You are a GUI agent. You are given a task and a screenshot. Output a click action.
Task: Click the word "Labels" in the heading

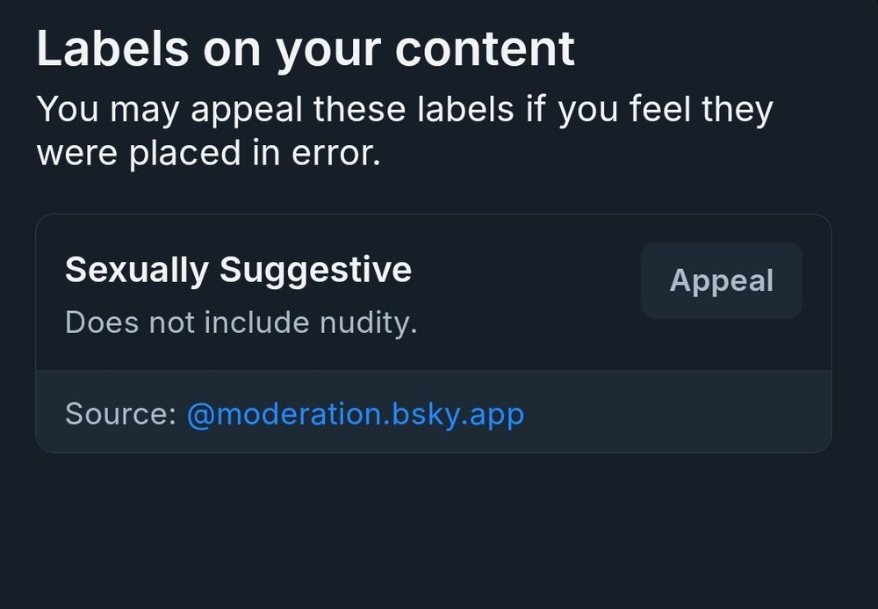click(x=112, y=49)
